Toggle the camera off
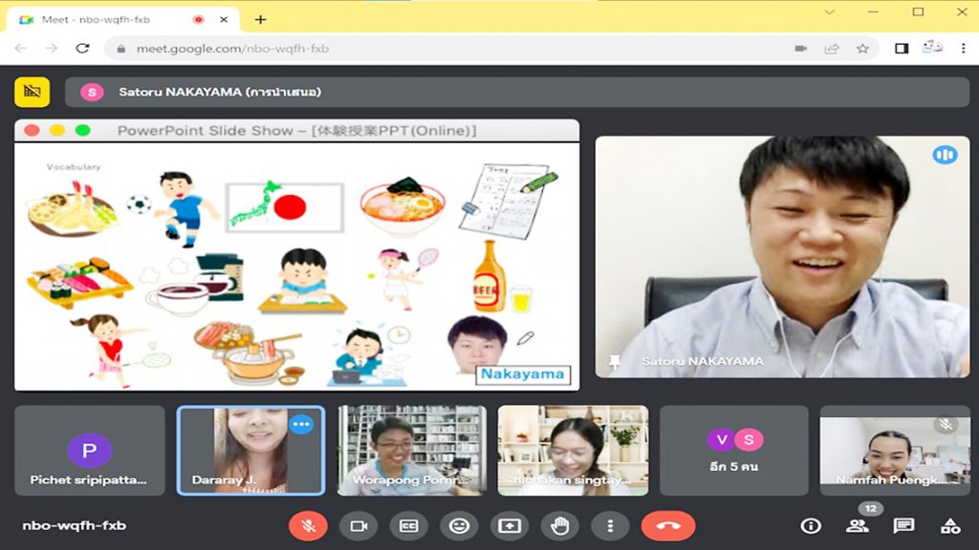 tap(359, 525)
